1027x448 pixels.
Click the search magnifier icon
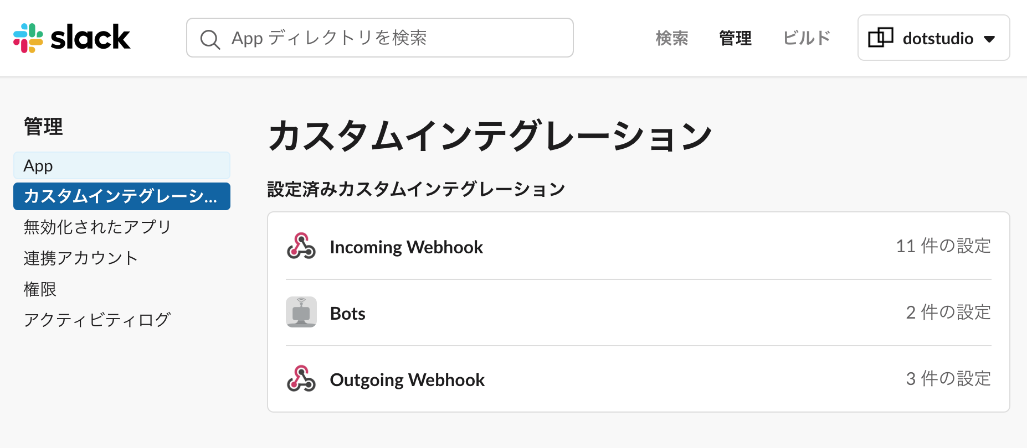pos(210,39)
